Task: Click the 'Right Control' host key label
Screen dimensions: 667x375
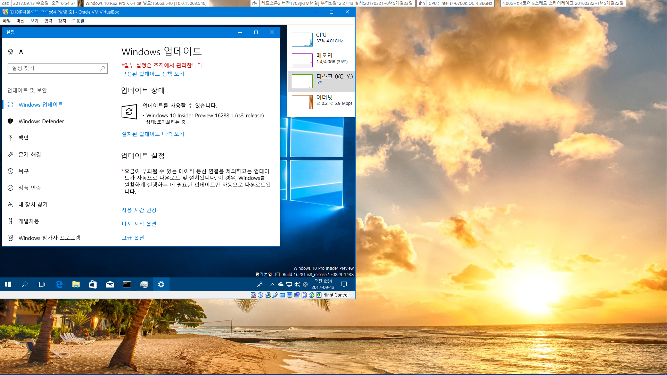Action: [336, 295]
